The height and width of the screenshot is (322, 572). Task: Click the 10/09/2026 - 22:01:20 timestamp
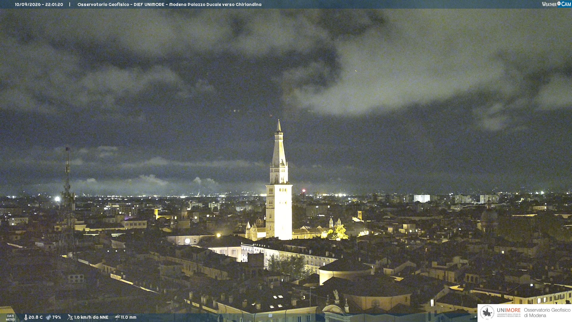pos(39,4)
